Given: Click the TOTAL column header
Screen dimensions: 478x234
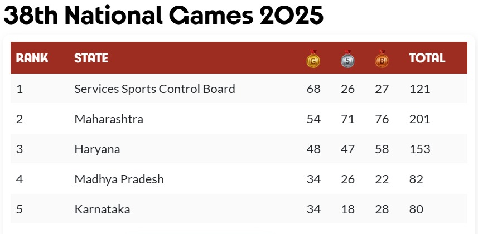Looking at the screenshot, I should [x=427, y=58].
